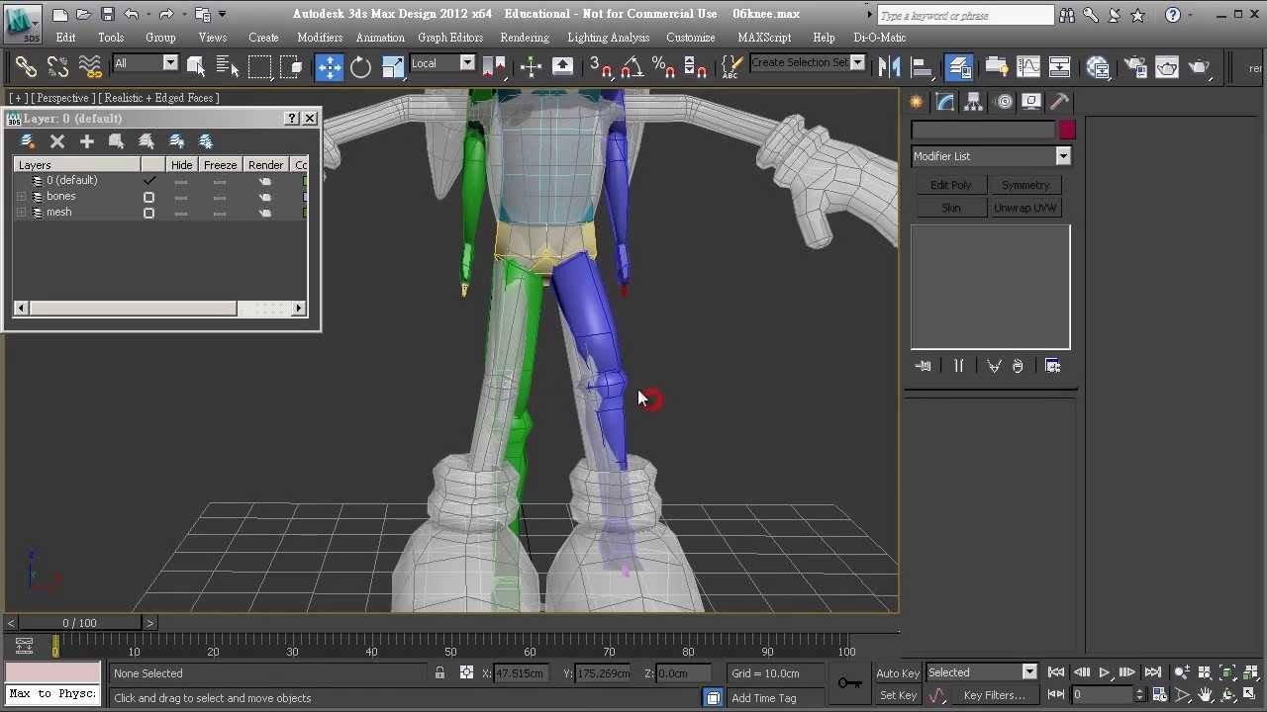Toggle the Angle Snap icon
1267x712 pixels.
(x=632, y=66)
